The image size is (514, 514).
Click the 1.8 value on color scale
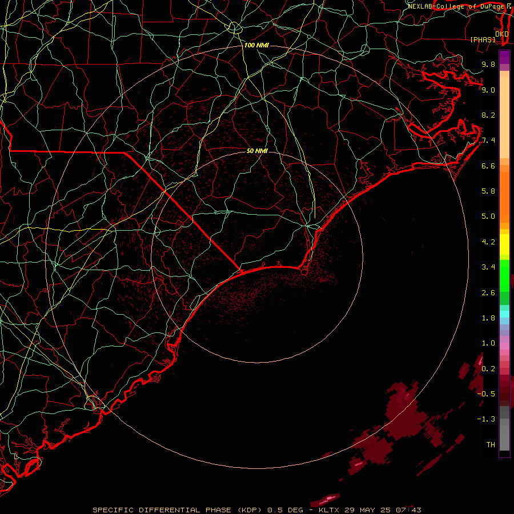tap(488, 318)
